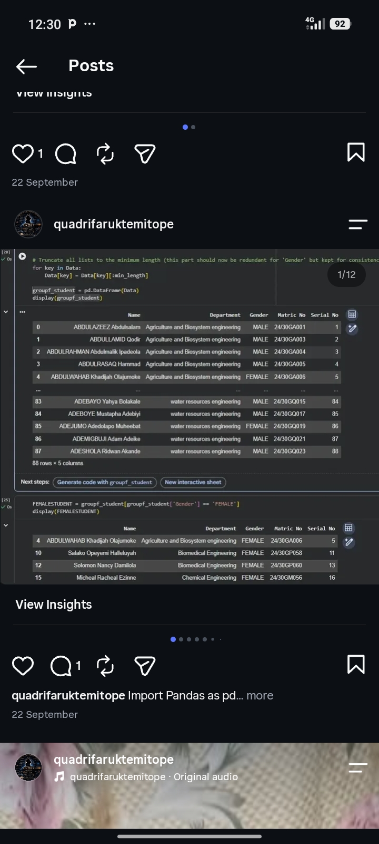This screenshot has height=844, width=379.
Task: Like the 22 September post with 1 like
Action: (23, 154)
